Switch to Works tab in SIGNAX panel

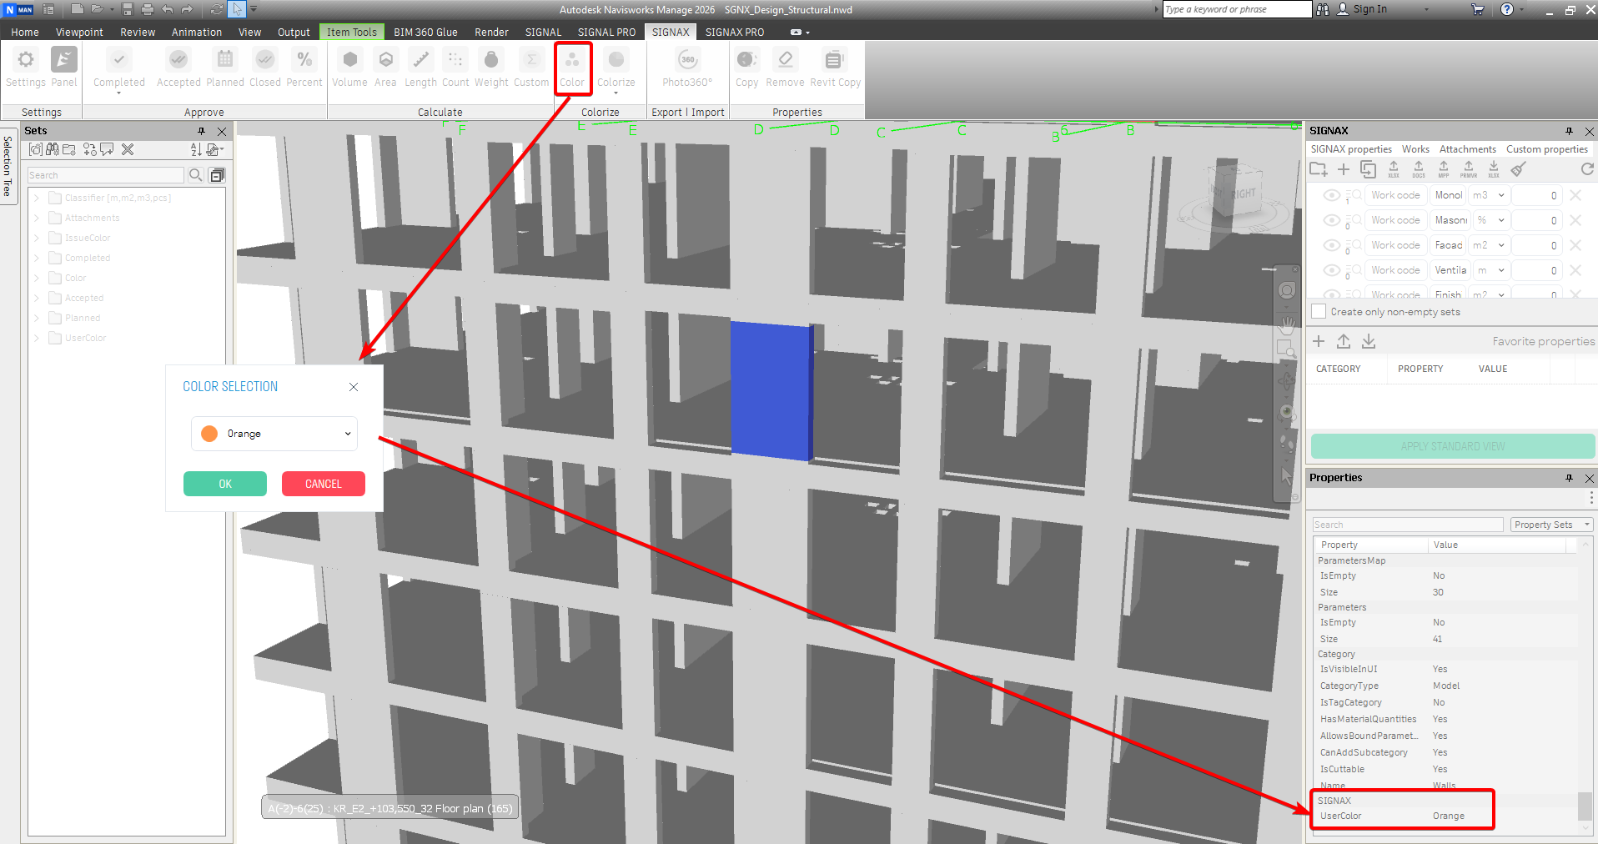(x=1415, y=149)
